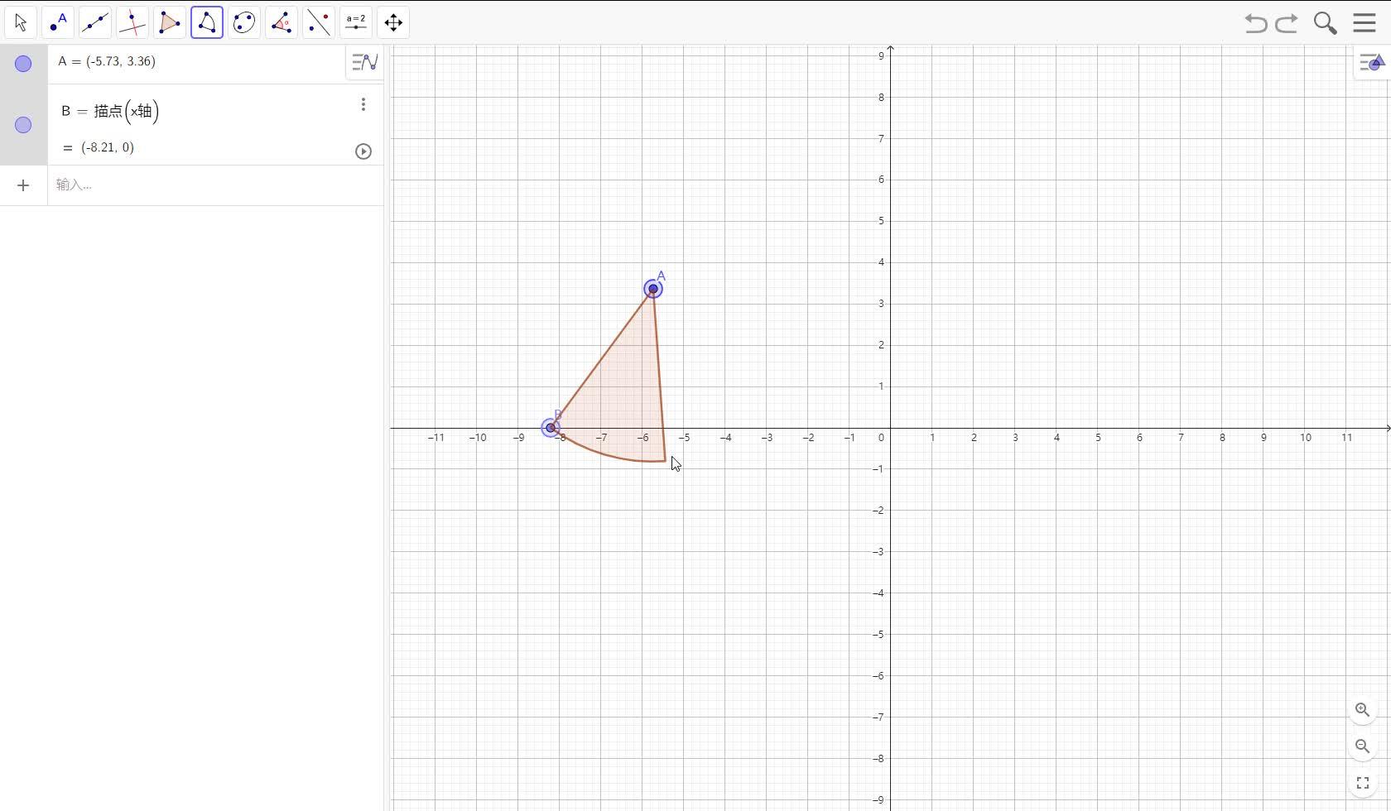Toggle visibility of point B
The width and height of the screenshot is (1391, 811).
click(22, 125)
